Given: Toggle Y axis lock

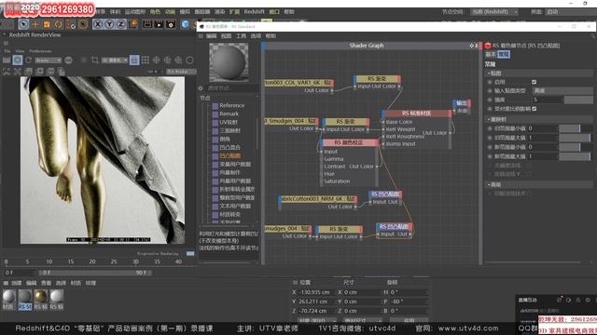Looking at the screenshot, I should [109, 24].
